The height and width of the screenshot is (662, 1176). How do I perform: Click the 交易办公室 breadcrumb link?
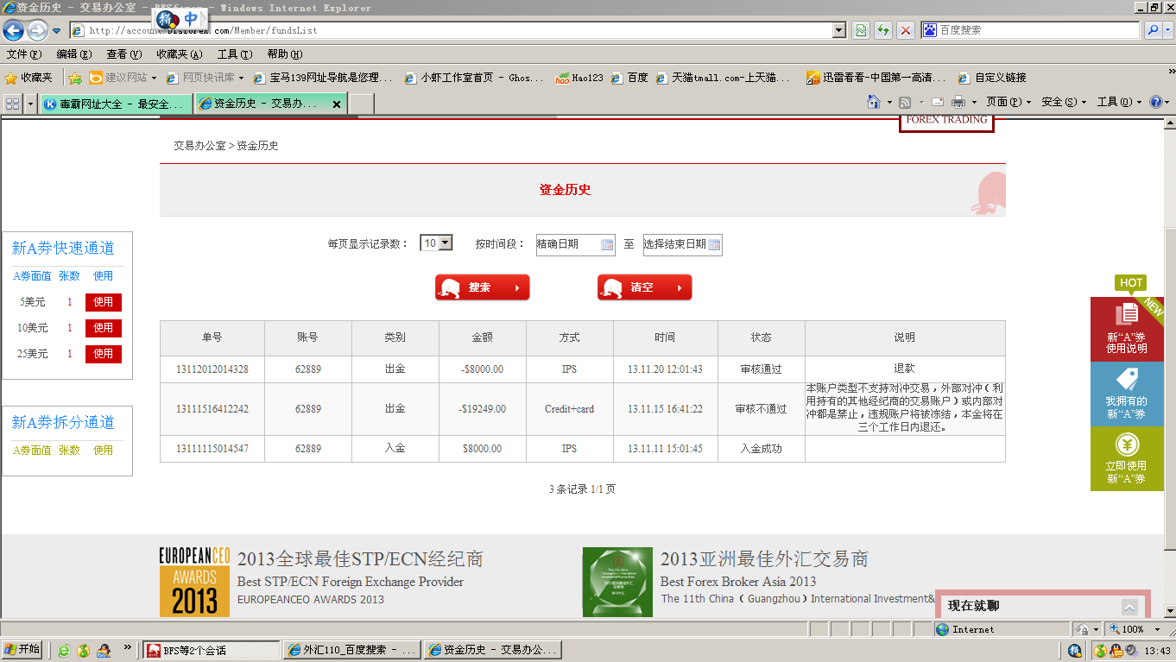(x=199, y=146)
